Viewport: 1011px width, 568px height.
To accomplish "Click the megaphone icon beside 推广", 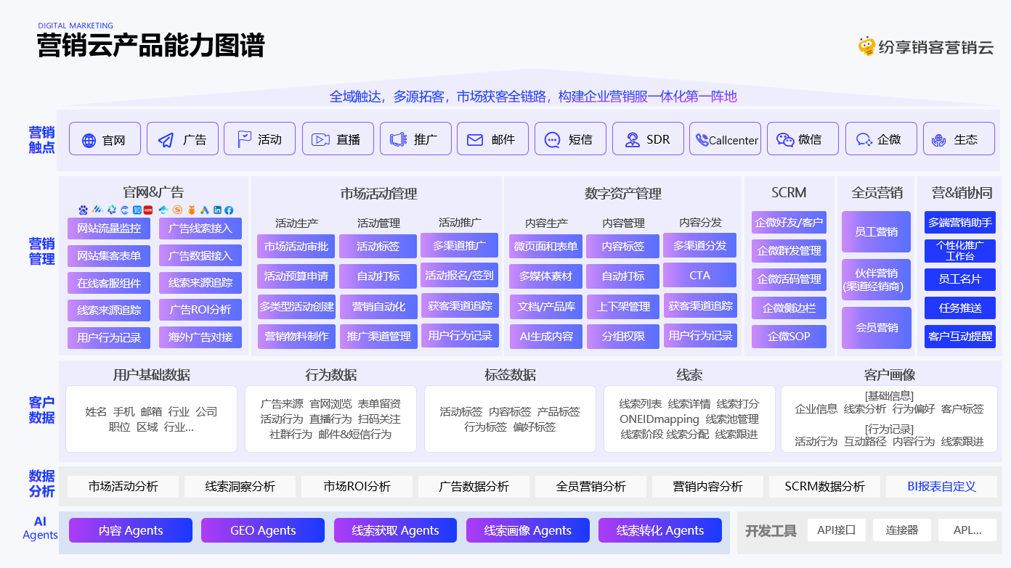I will pos(397,140).
